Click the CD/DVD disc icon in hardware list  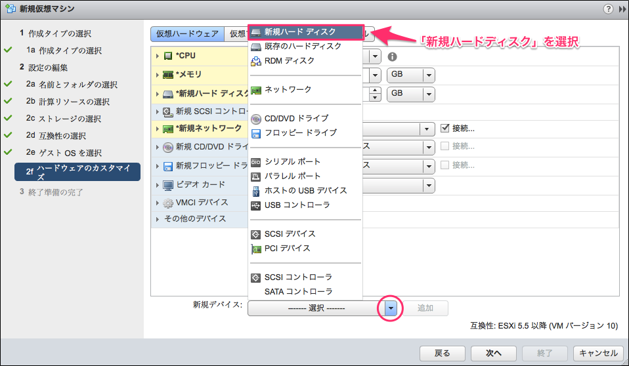click(x=167, y=147)
